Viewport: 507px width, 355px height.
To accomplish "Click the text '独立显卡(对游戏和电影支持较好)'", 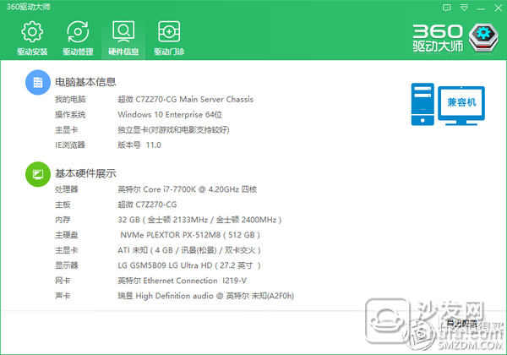I will click(x=173, y=129).
